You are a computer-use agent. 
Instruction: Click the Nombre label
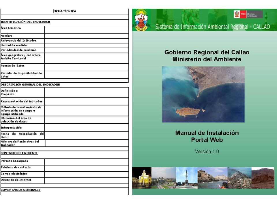6,36
